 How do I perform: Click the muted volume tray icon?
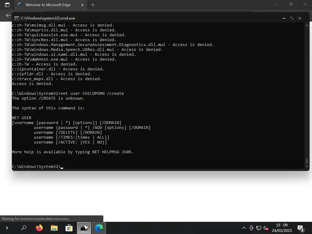pos(266,228)
